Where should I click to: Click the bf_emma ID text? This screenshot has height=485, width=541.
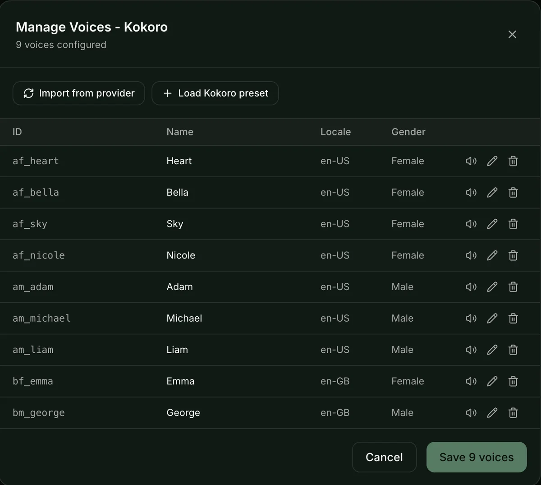(33, 381)
